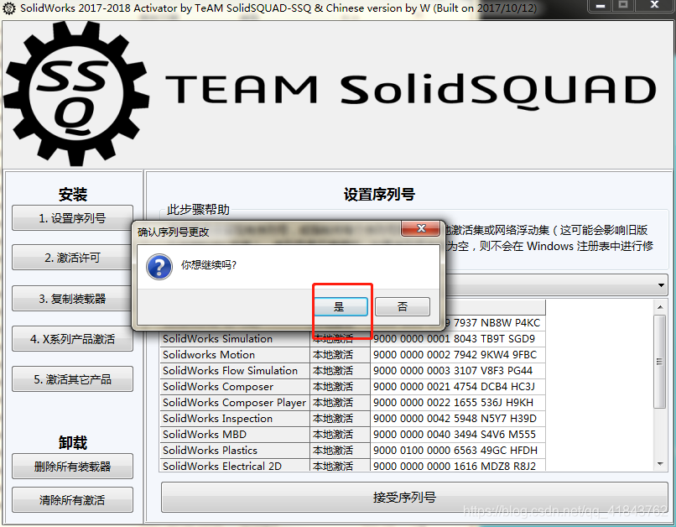This screenshot has height=527, width=676.
Task: Click 本地激活 in the SolidWorks Composer row
Action: click(341, 387)
